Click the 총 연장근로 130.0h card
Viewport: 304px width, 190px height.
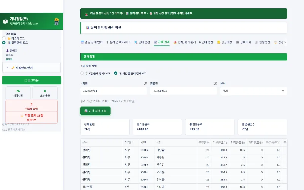tap(210, 127)
